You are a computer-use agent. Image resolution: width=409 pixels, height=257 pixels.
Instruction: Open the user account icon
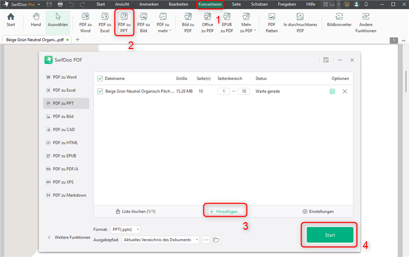pos(356,4)
